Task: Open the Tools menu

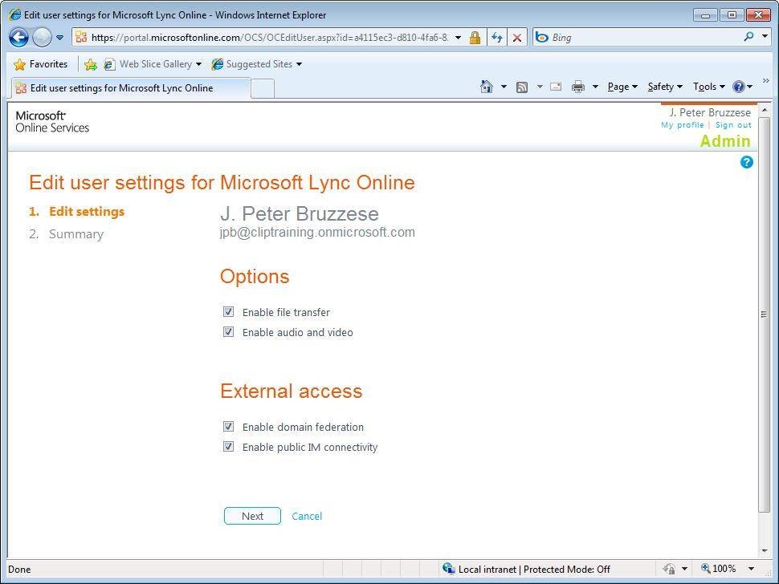Action: pos(709,87)
